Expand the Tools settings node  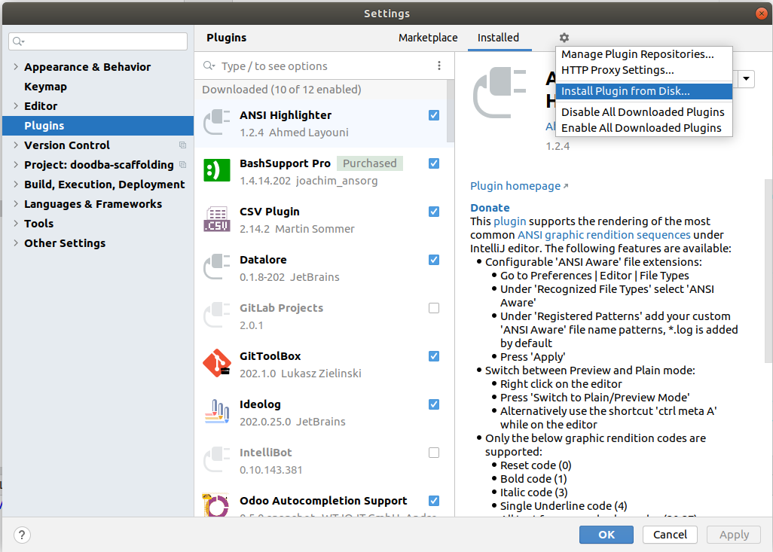tap(16, 223)
